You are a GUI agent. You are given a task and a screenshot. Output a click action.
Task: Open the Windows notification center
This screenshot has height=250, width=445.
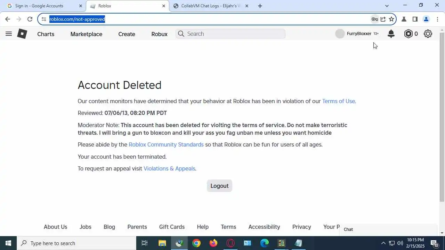point(435,243)
